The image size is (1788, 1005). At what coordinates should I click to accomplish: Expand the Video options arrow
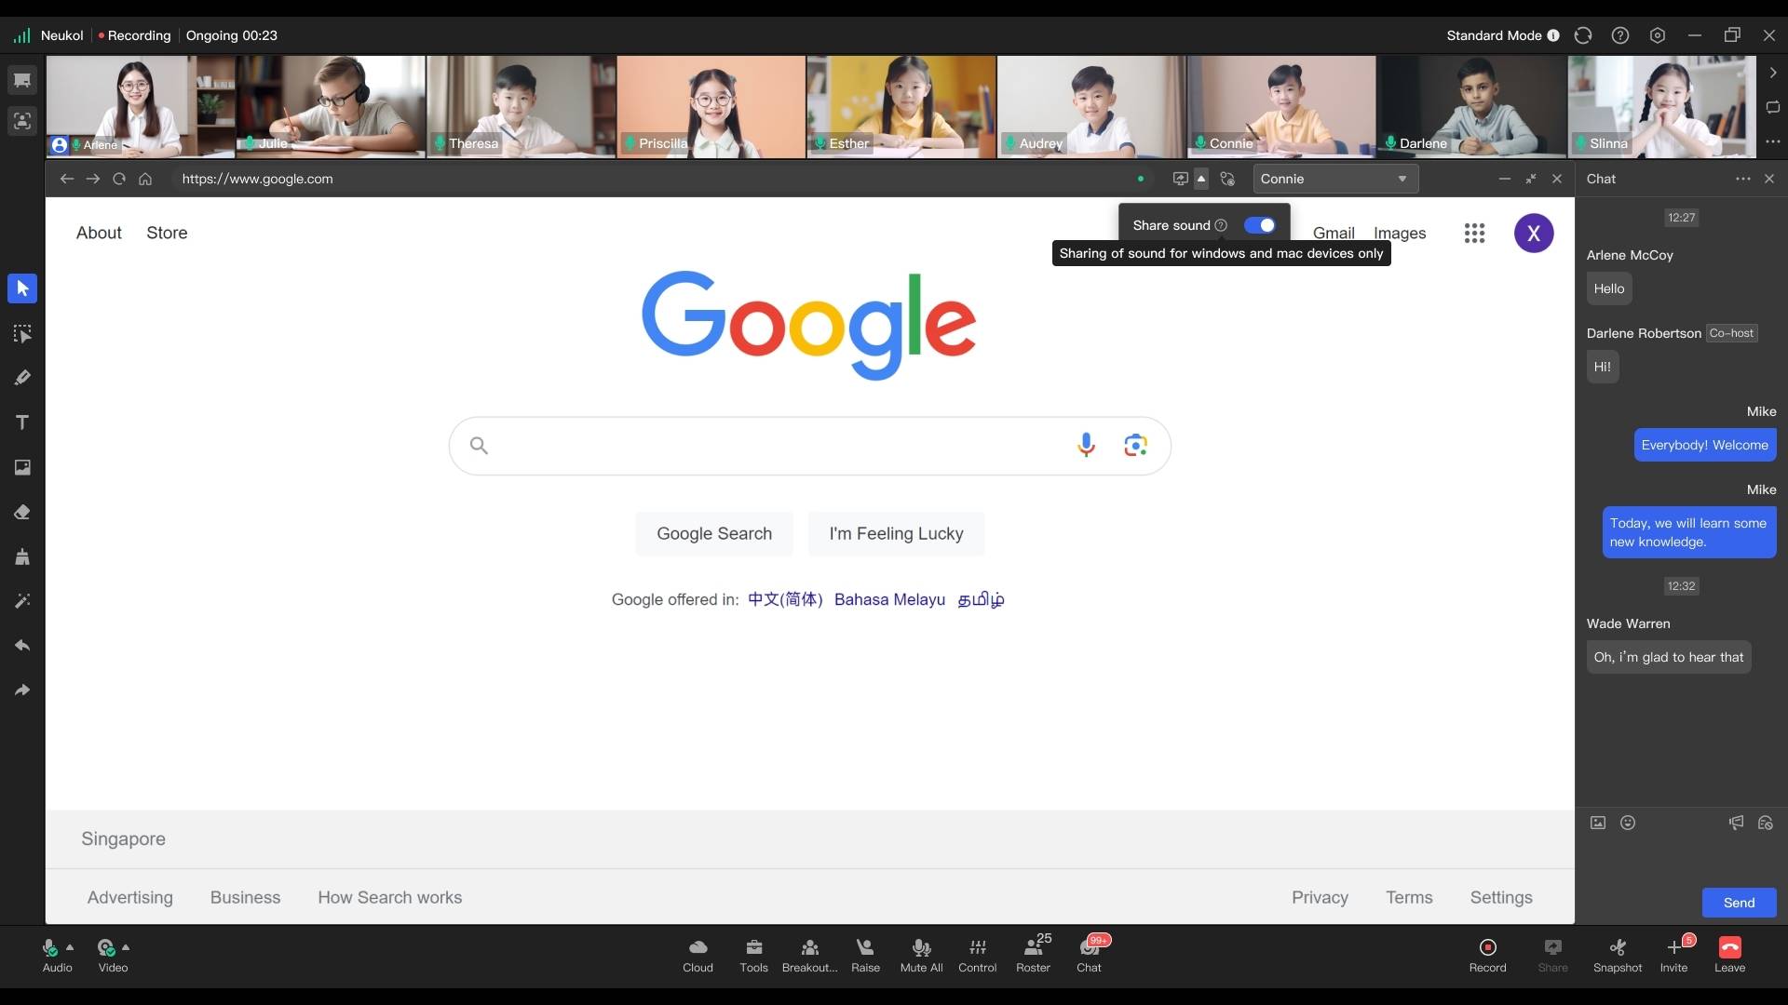click(126, 947)
